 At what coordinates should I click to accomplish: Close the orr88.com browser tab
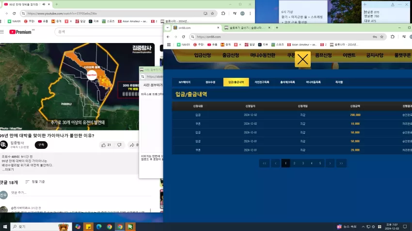[x=218, y=28]
